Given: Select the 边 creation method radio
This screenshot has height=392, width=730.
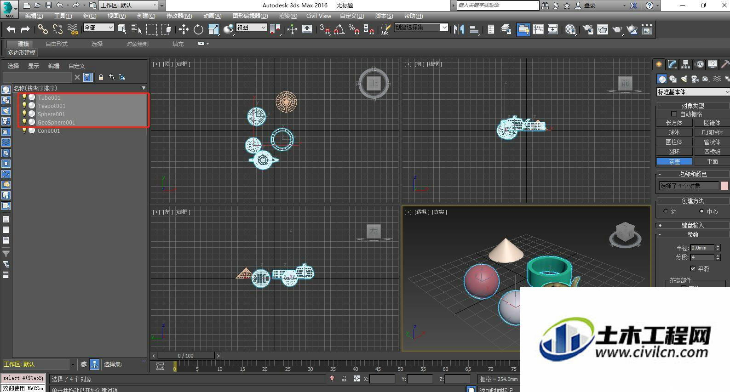Looking at the screenshot, I should click(x=666, y=211).
